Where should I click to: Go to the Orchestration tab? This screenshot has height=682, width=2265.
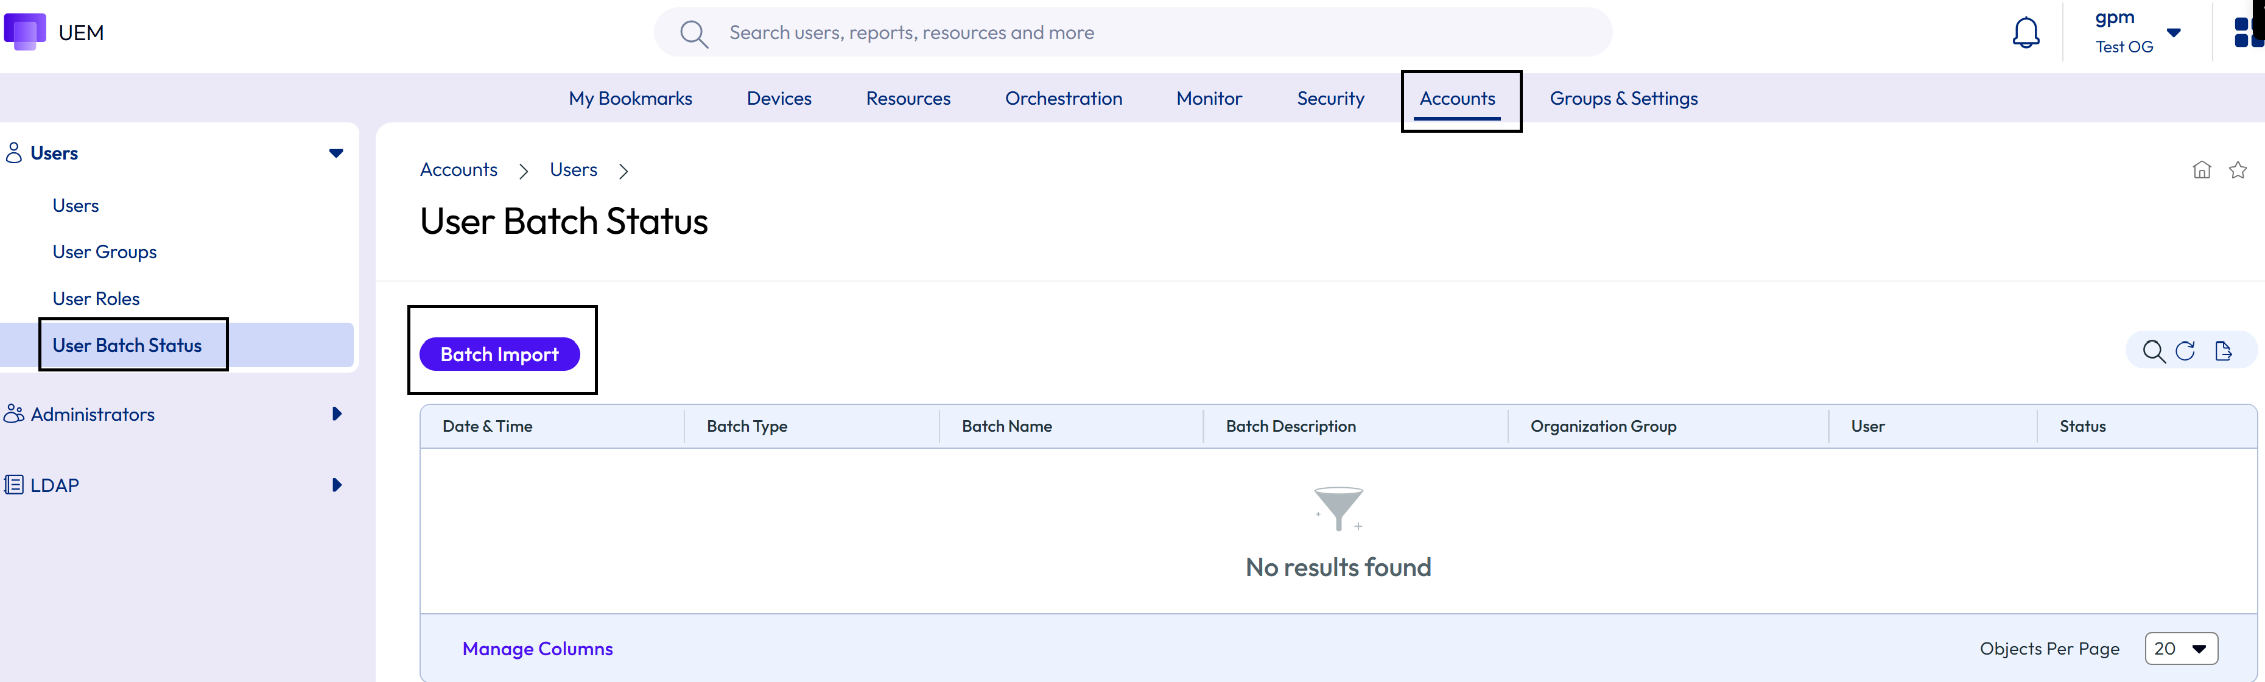[x=1063, y=99]
